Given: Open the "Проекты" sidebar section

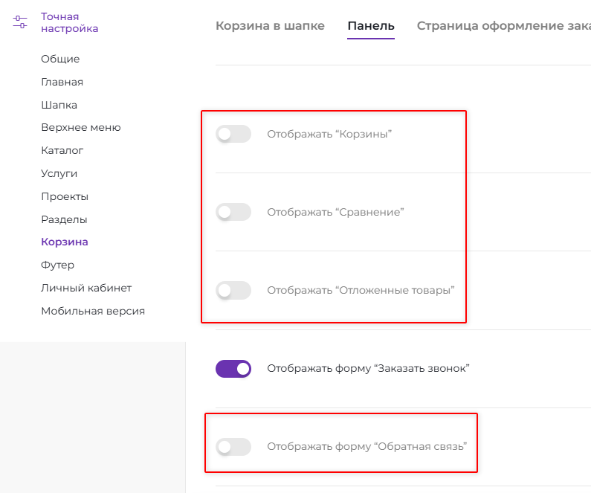Looking at the screenshot, I should 65,196.
